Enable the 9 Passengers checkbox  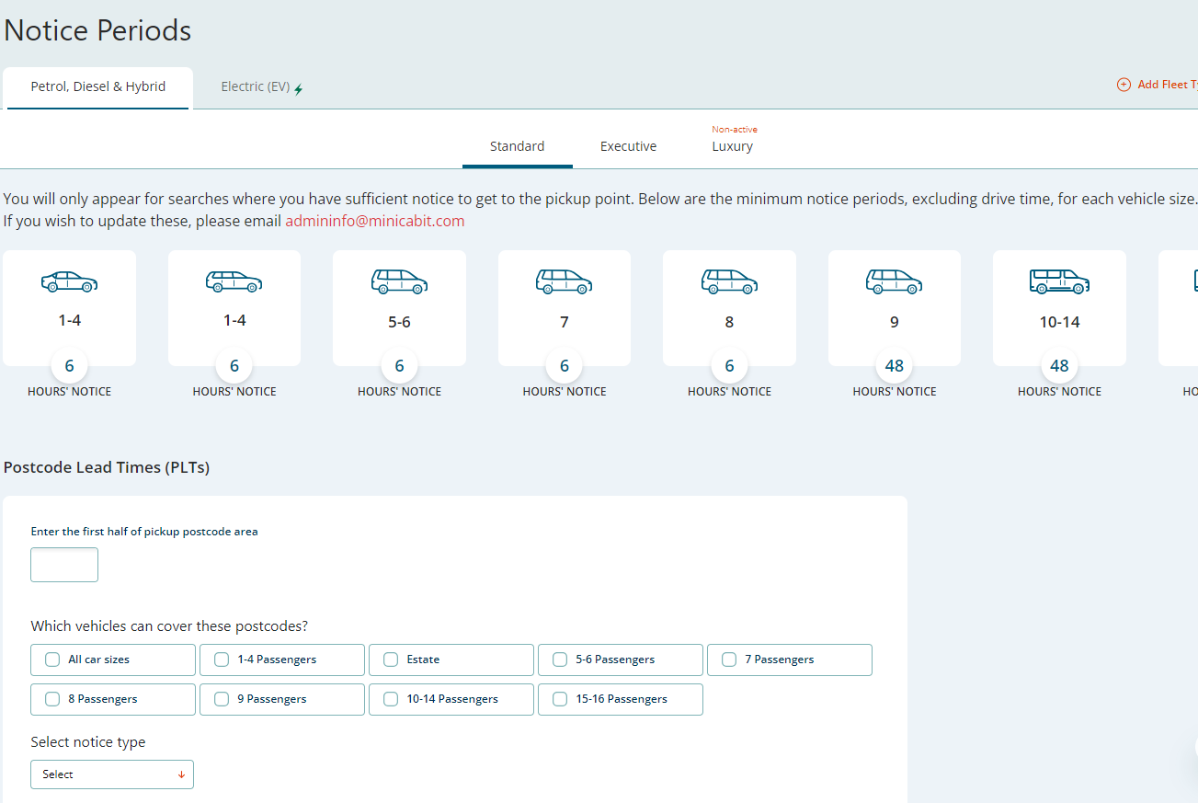[x=222, y=699]
